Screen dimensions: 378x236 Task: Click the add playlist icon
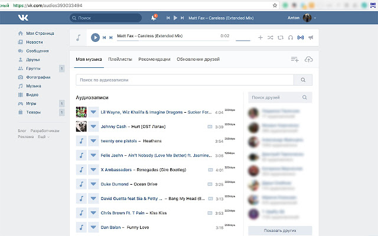pos(295,59)
